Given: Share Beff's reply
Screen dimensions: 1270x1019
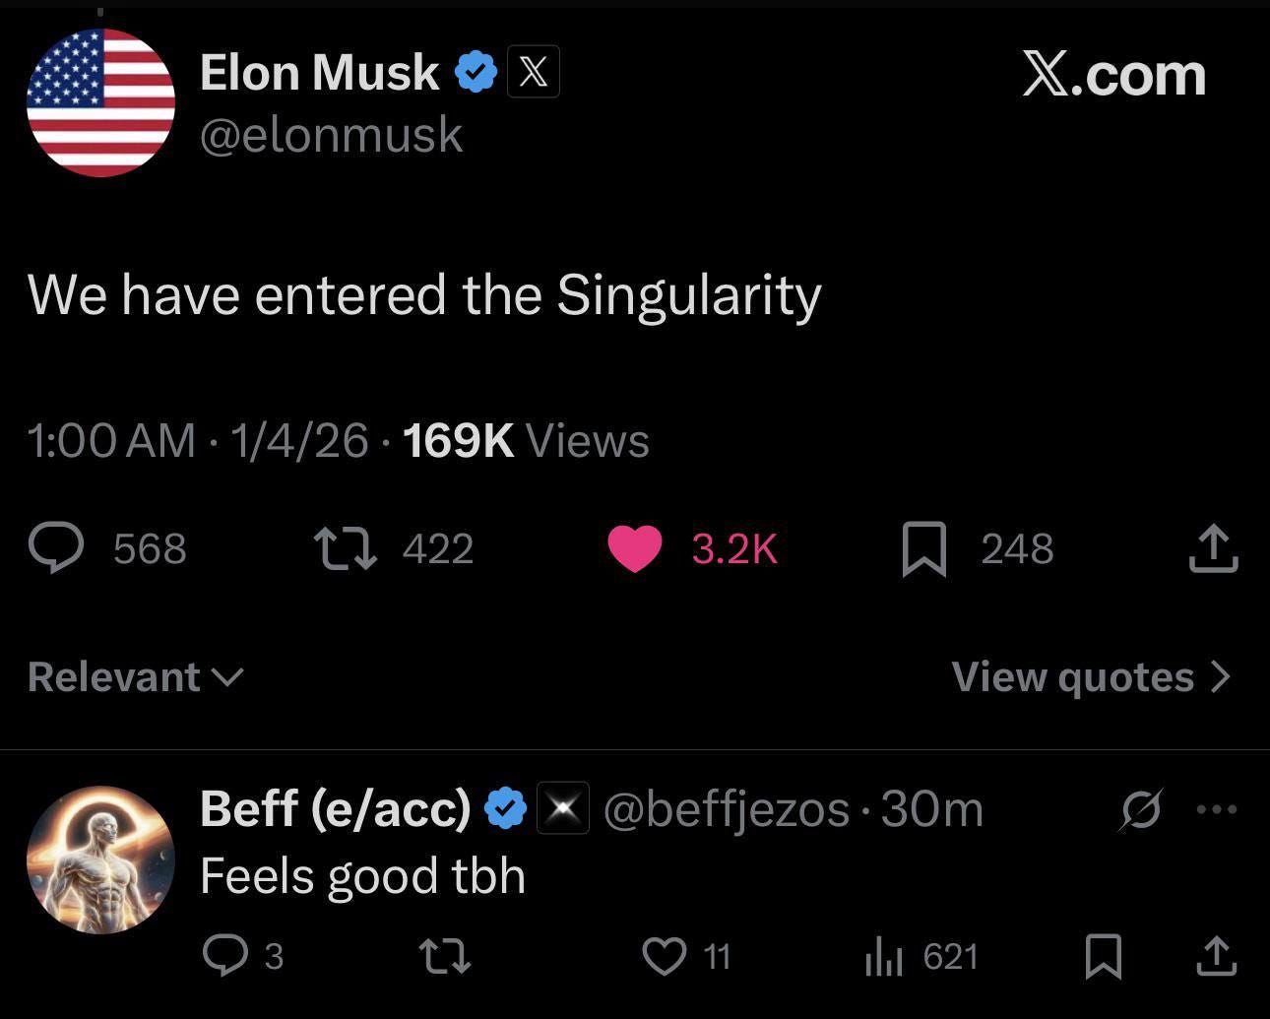Looking at the screenshot, I should point(1215,955).
